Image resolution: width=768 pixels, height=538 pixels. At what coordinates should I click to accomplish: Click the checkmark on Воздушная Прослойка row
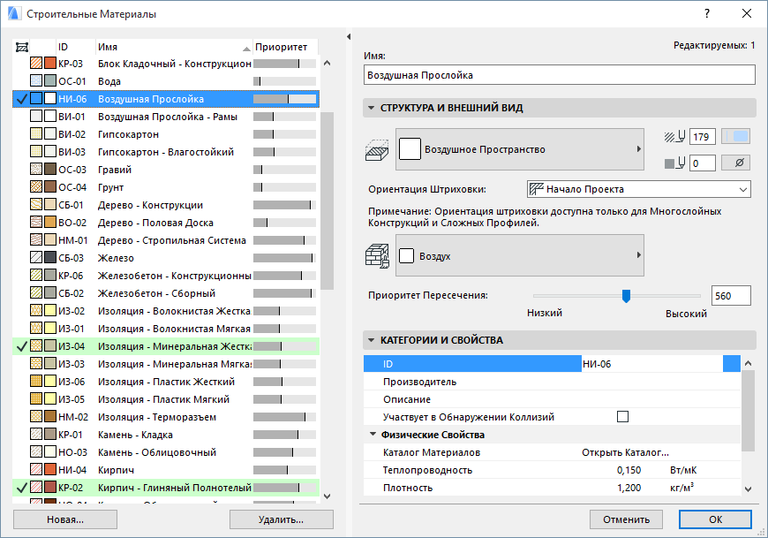(21, 99)
